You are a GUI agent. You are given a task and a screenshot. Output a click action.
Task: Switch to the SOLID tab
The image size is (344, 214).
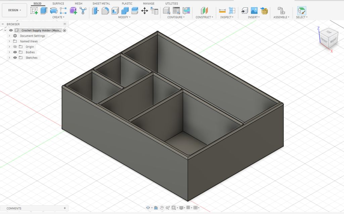37,3
